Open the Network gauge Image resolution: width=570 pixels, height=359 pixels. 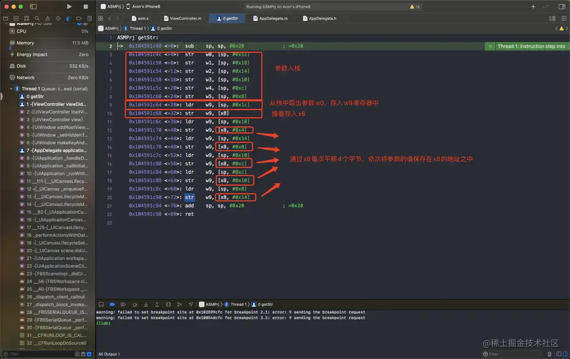tap(49, 77)
